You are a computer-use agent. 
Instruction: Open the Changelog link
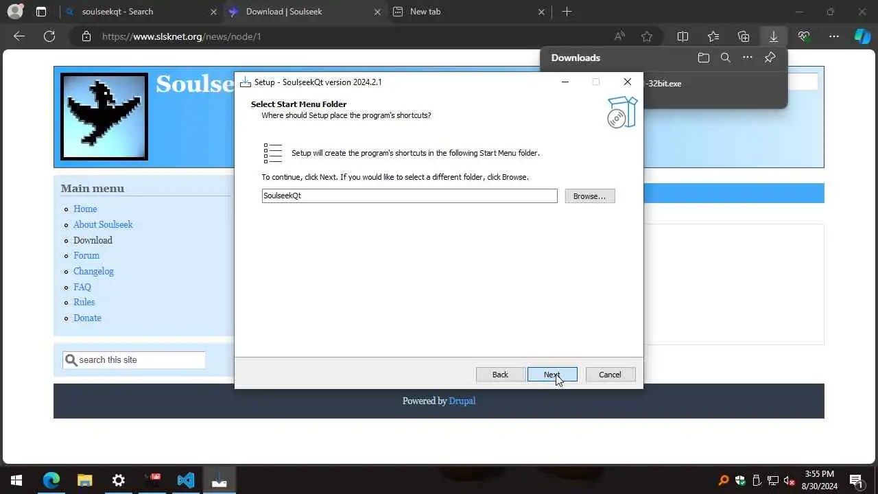coord(93,271)
